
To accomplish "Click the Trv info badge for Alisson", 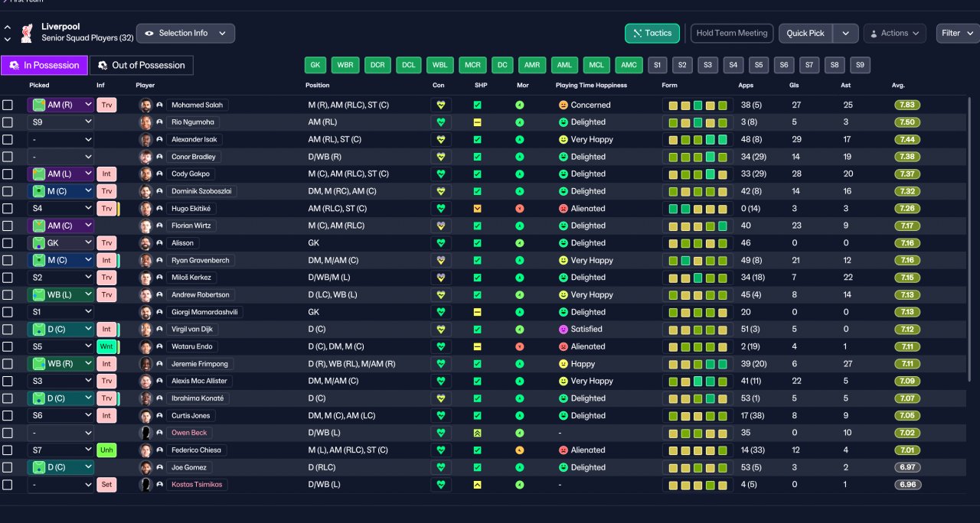I will coord(106,243).
